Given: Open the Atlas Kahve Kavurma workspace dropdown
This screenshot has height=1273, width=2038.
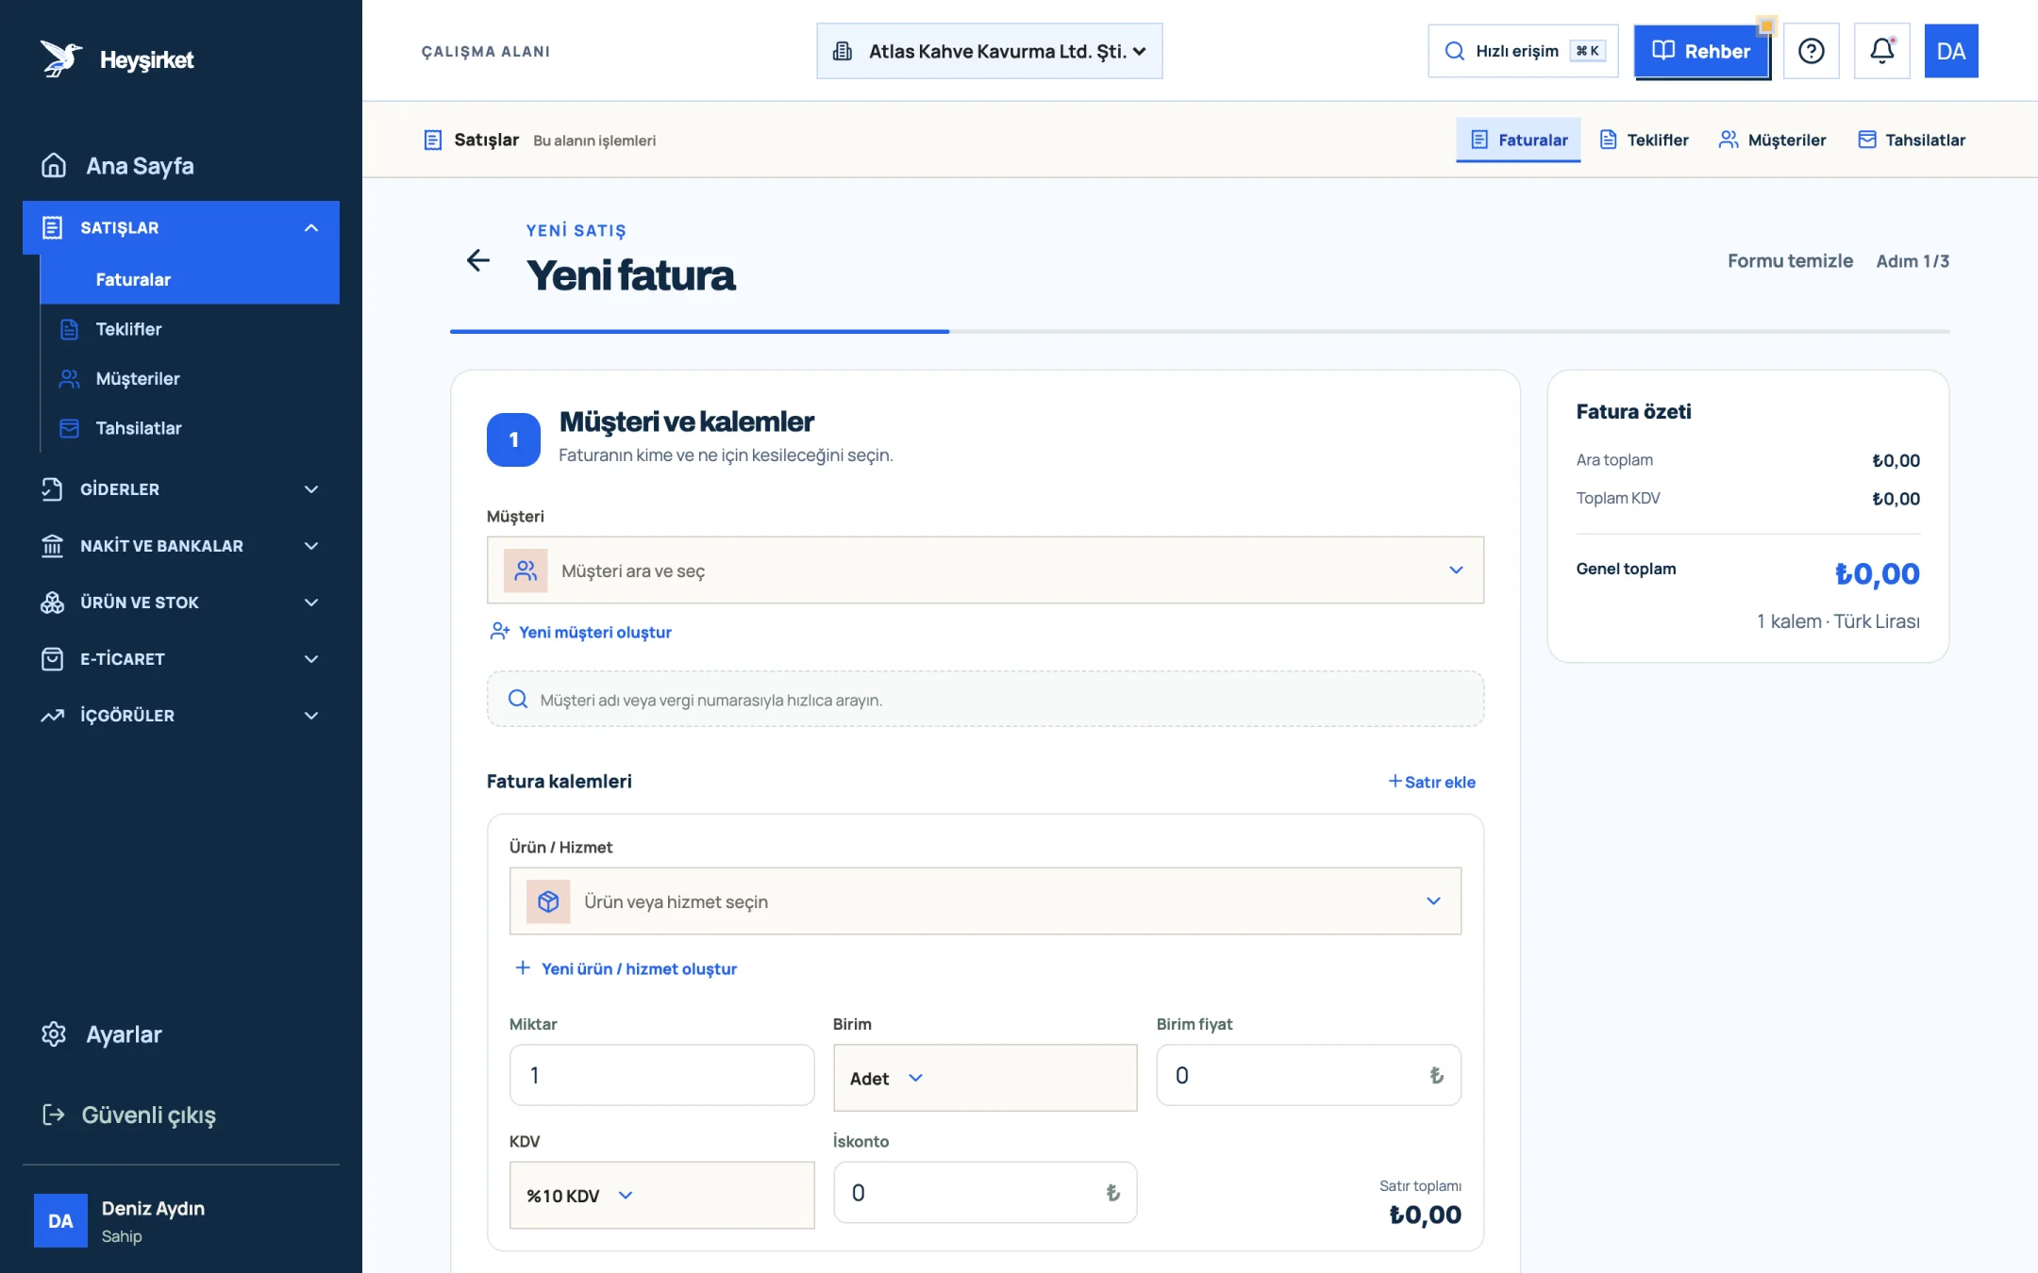Looking at the screenshot, I should 989,51.
